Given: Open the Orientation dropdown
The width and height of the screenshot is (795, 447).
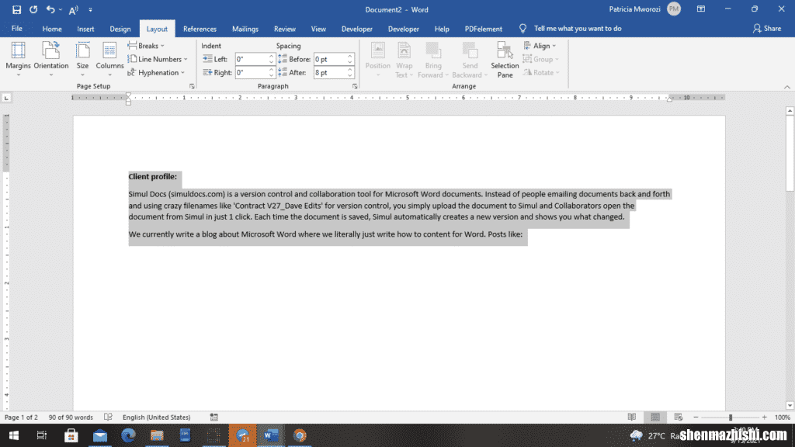Looking at the screenshot, I should [51, 59].
